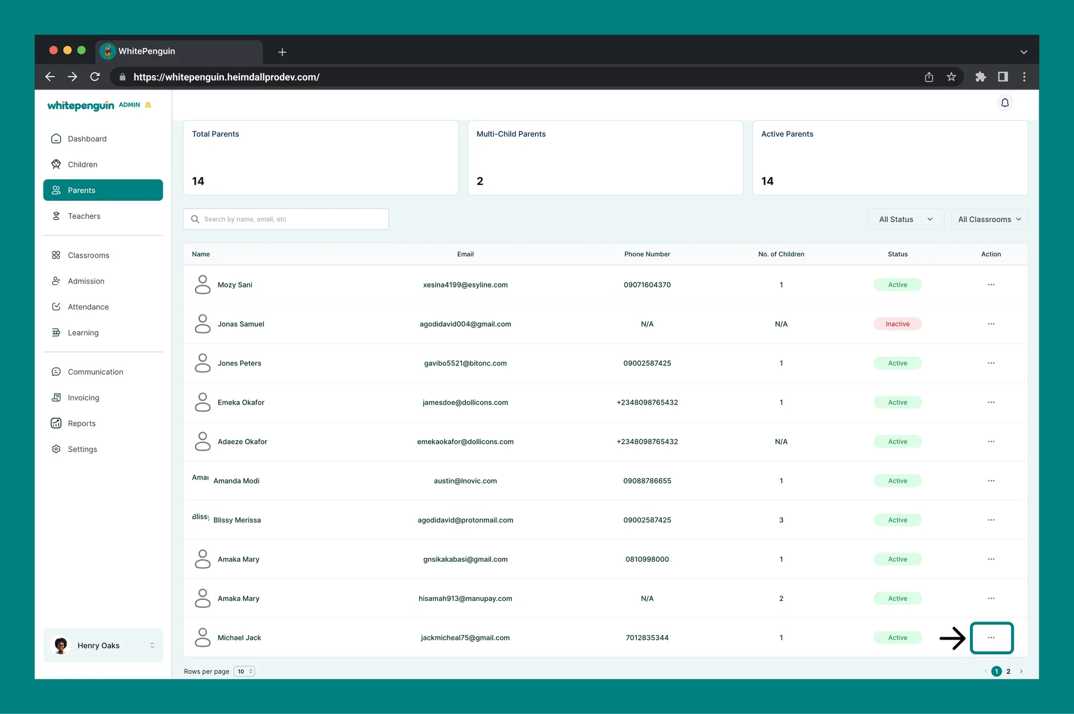Screen dimensions: 1074x714
Task: Go to page 2 of results
Action: coord(1008,671)
